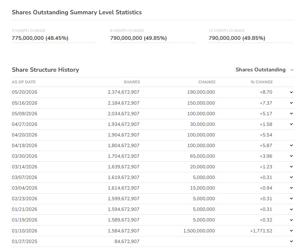The image size is (303, 249).
Task: Click shares value 84,672,907
Action: [x=127, y=241]
